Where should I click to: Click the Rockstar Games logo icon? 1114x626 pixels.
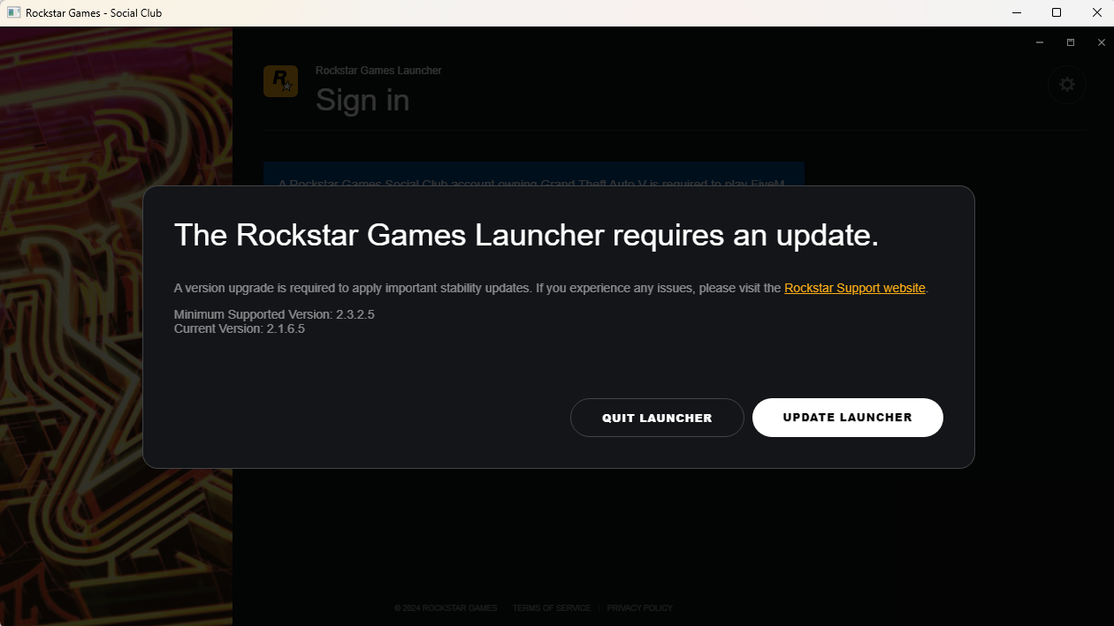(280, 81)
